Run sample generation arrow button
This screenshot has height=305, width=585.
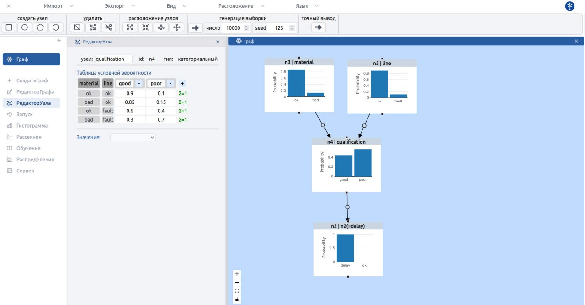(195, 28)
